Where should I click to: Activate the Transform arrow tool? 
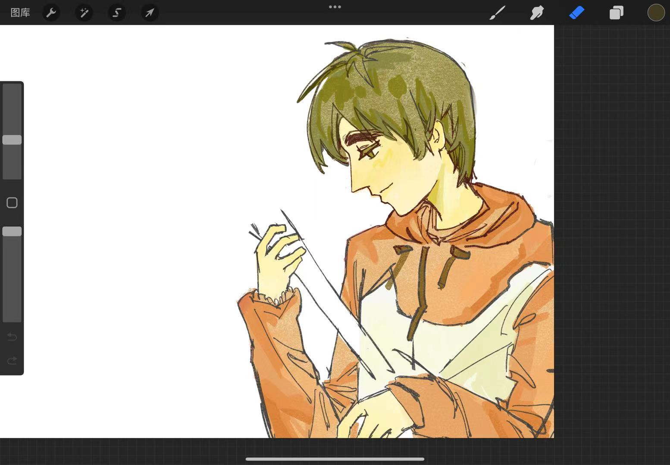150,13
